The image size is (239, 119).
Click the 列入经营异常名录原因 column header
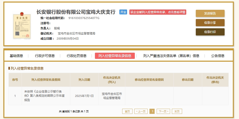point(46,80)
